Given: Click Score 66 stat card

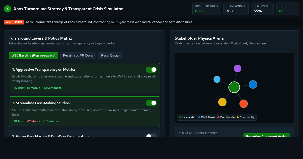Looking at the screenshot, I should pyautogui.click(x=288, y=9).
